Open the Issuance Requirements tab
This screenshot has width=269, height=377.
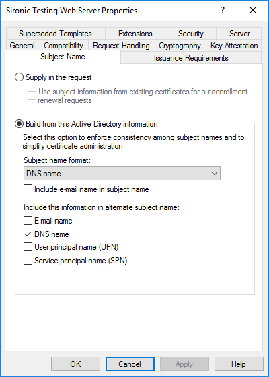191,58
